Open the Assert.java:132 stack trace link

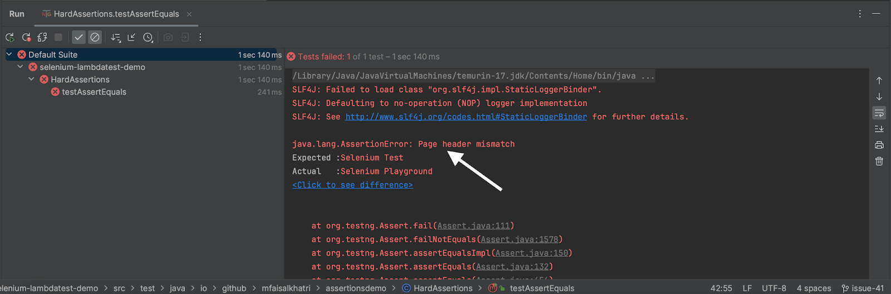[x=512, y=267]
